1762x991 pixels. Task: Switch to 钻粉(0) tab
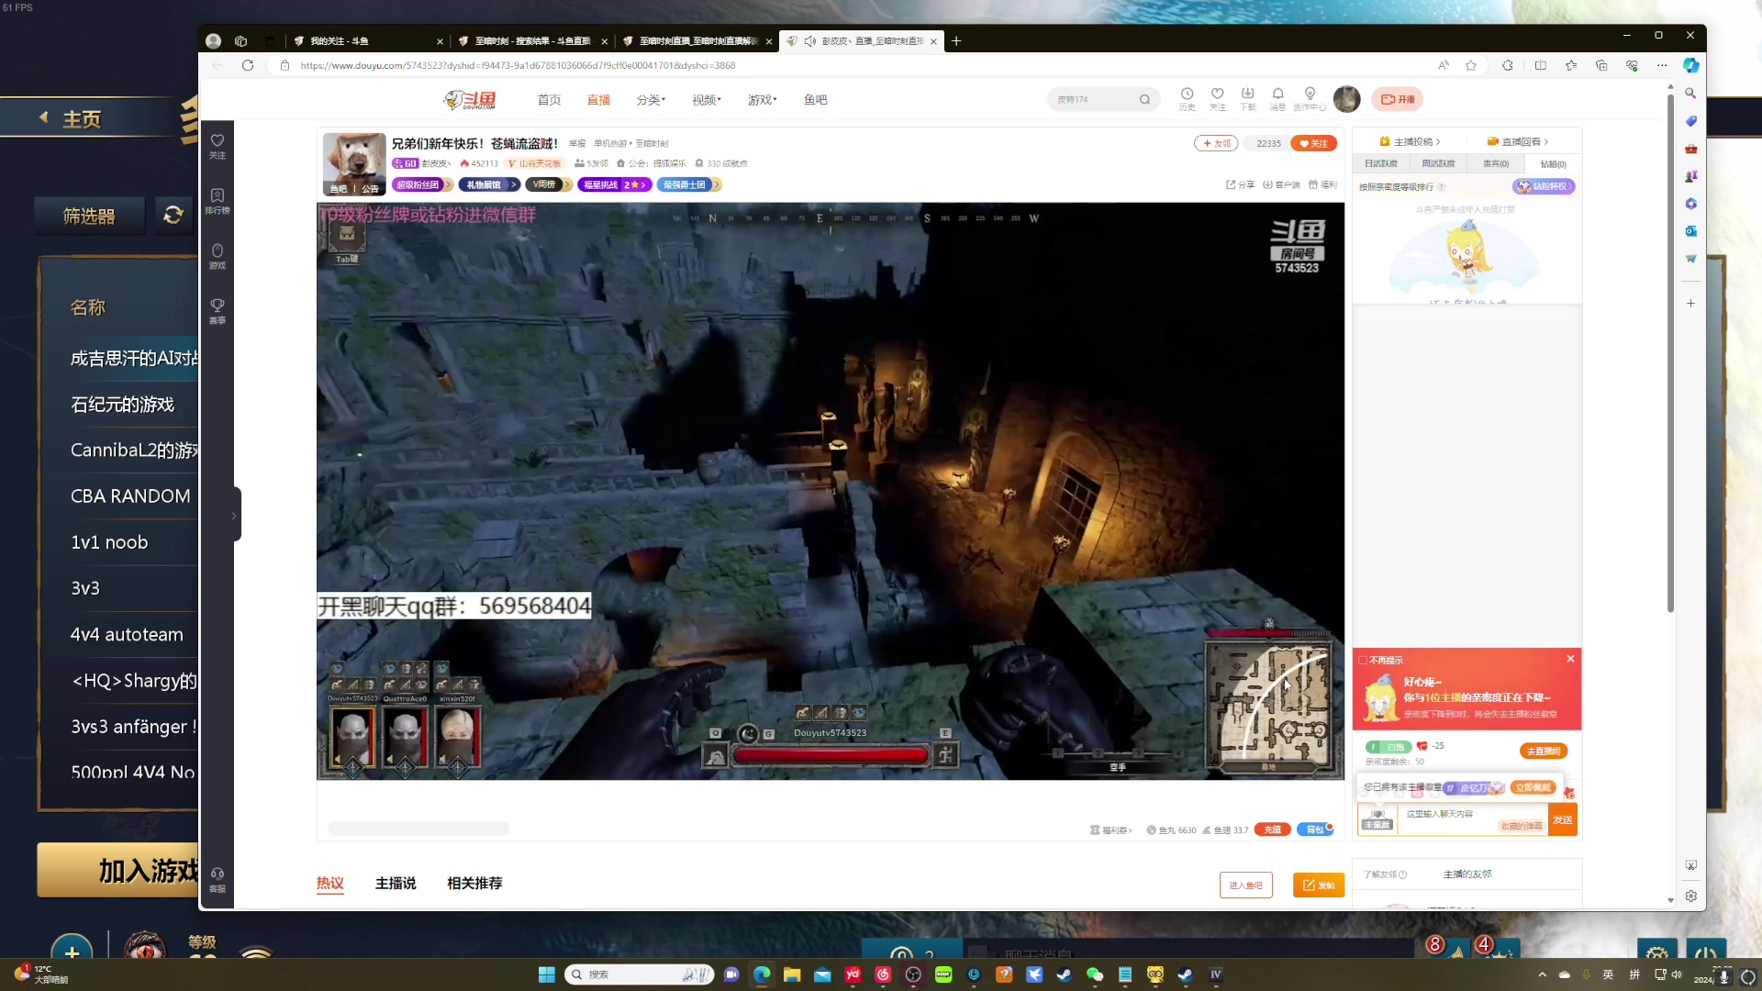pos(1553,164)
